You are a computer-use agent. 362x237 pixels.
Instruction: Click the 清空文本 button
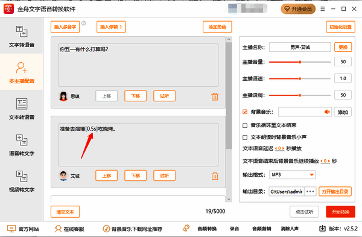[x=65, y=212]
